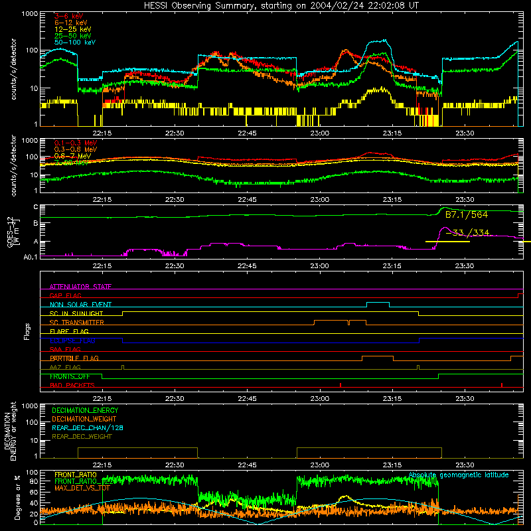Select the GAP_FLAG label

[65, 295]
